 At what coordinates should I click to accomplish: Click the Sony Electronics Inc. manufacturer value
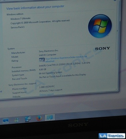point(49,51)
